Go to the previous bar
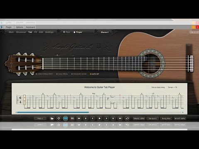This screenshot has height=149, width=199. point(86,118)
